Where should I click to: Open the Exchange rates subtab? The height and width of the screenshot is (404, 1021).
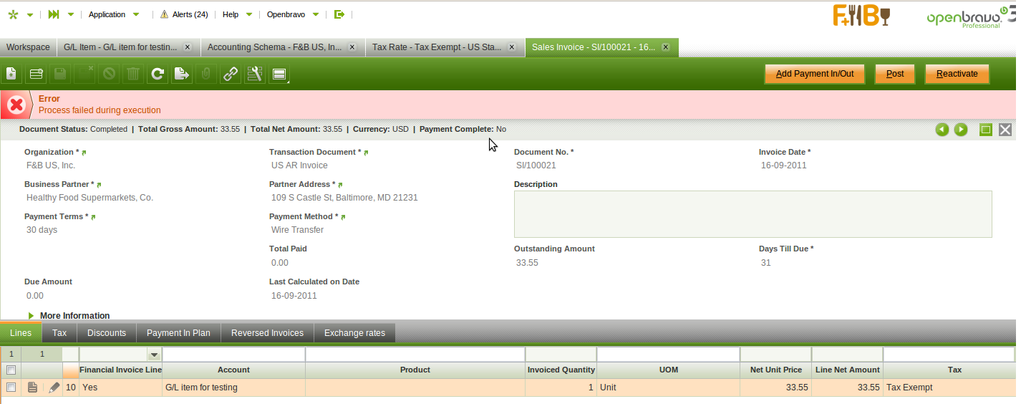[x=354, y=333]
